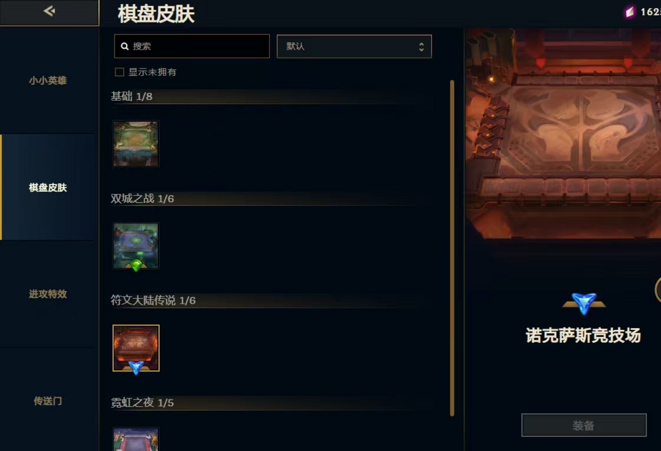
Task: Select the 霓虹之夜 arena thumbnail
Action: click(136, 439)
